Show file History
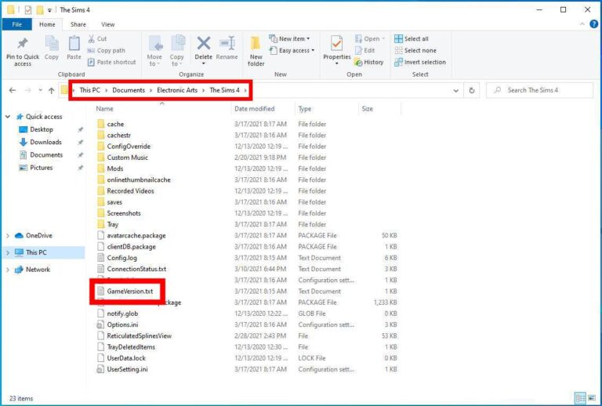The height and width of the screenshot is (406, 602). [x=369, y=62]
